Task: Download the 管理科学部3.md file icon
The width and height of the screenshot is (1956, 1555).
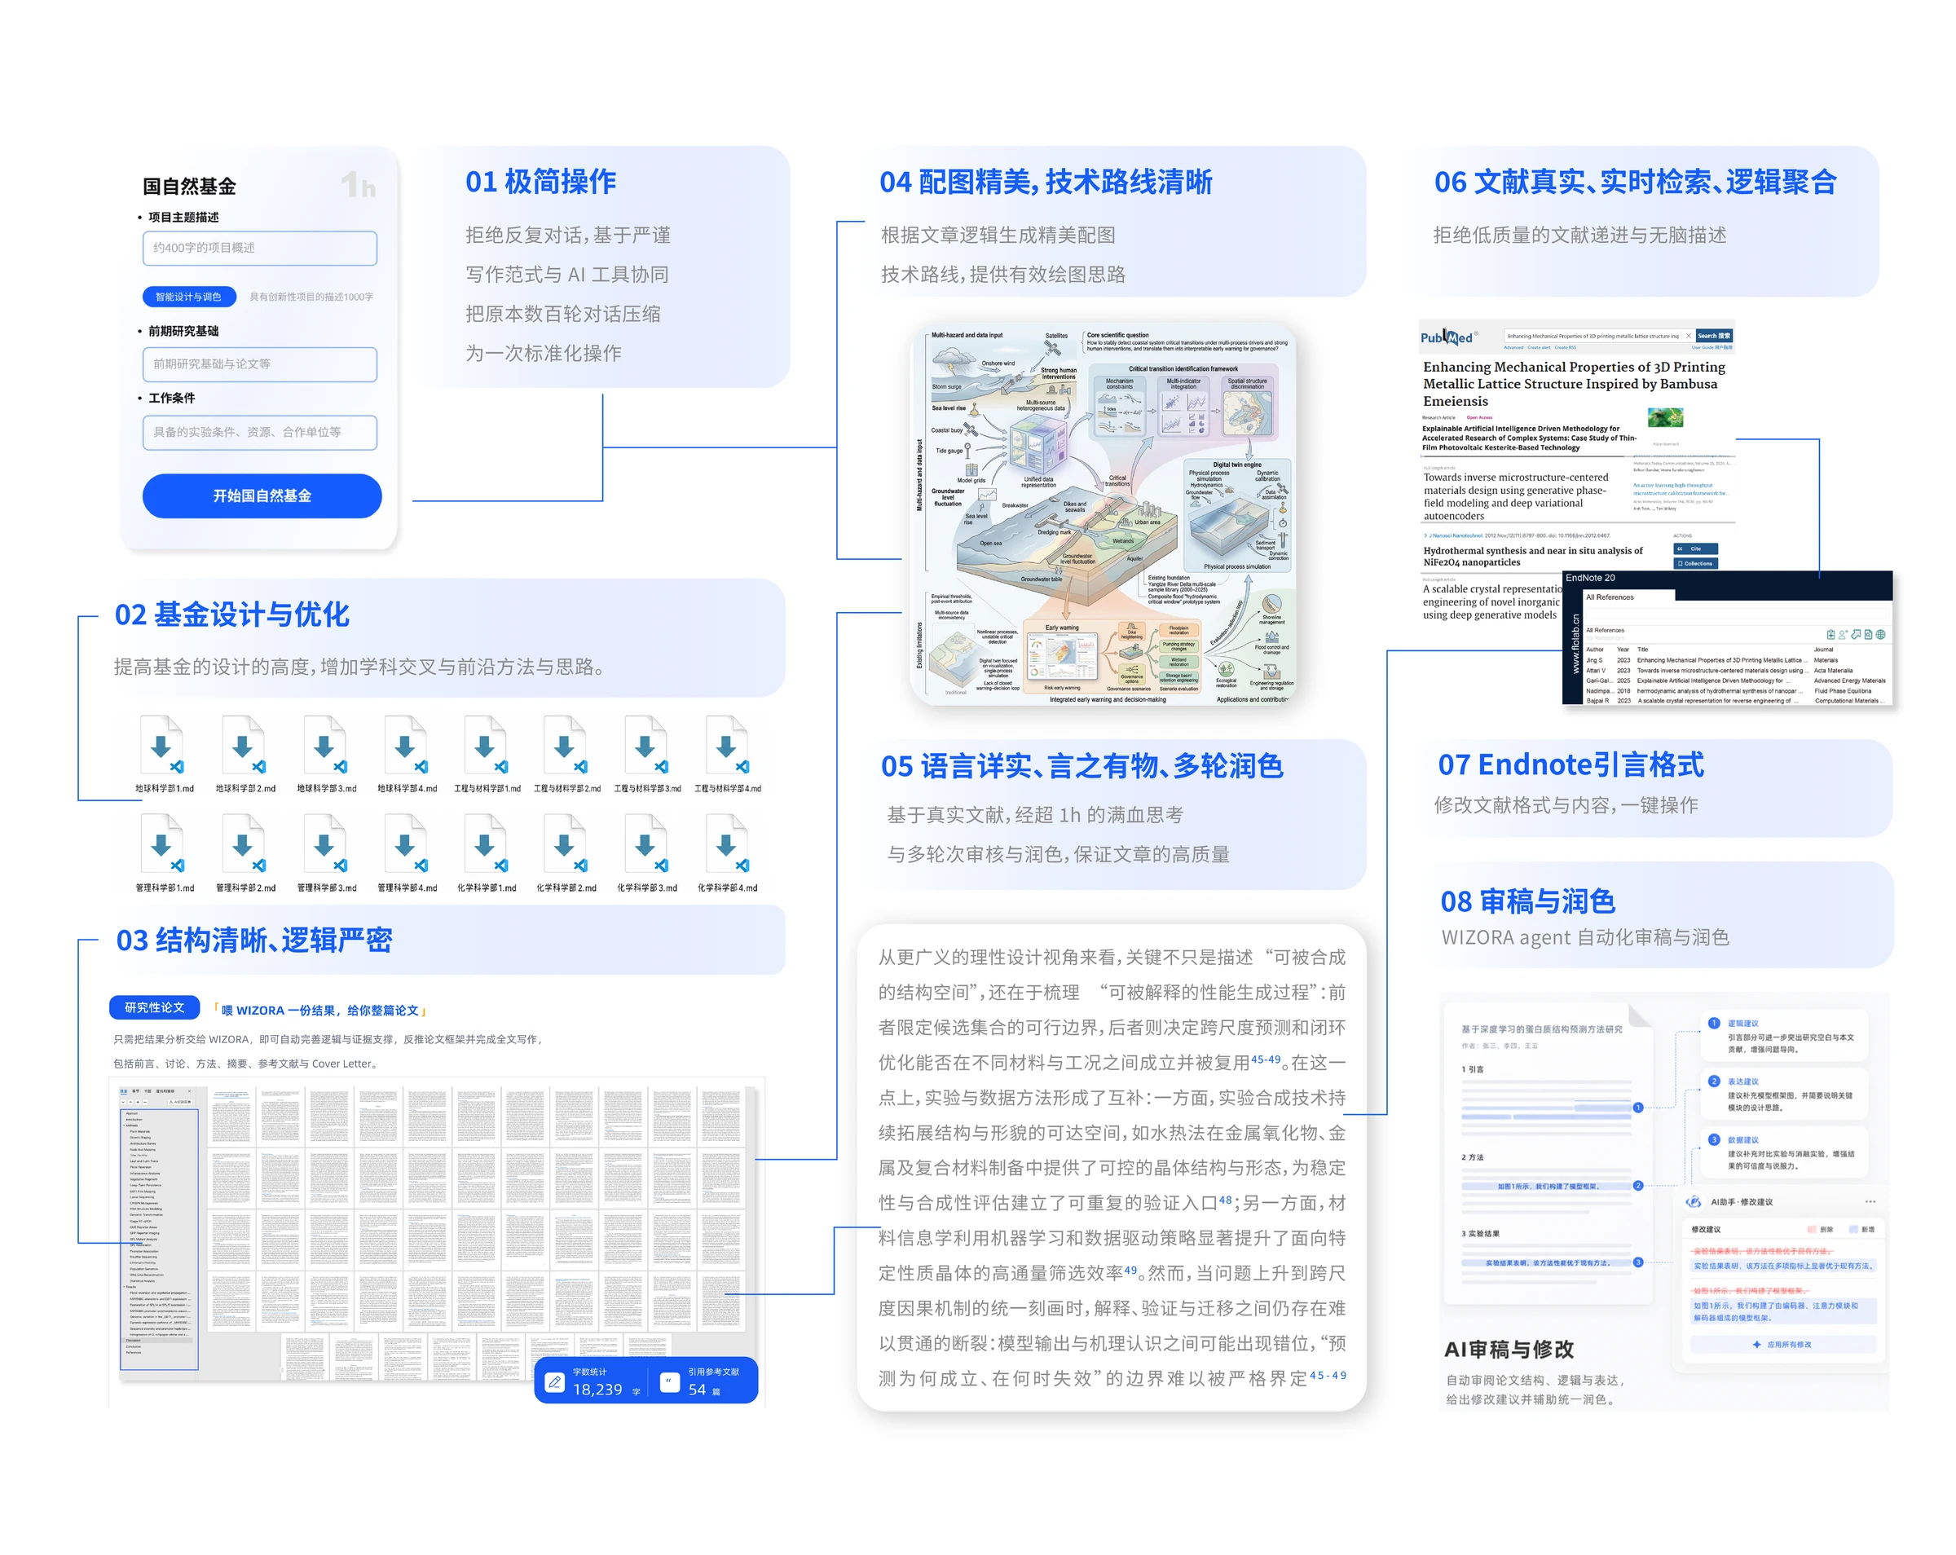Action: click(x=325, y=844)
